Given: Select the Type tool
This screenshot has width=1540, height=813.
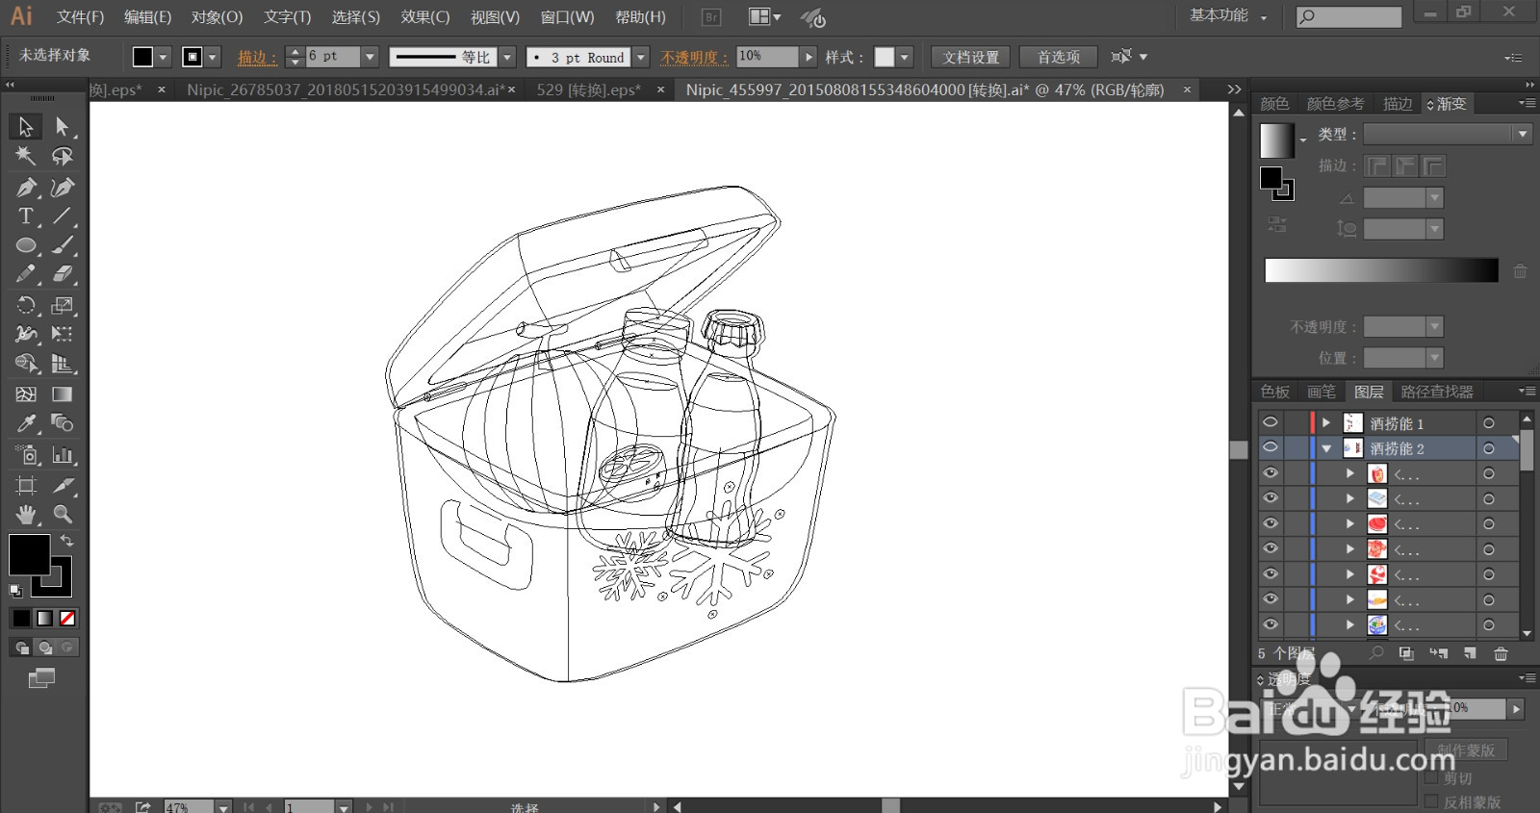Looking at the screenshot, I should (26, 216).
